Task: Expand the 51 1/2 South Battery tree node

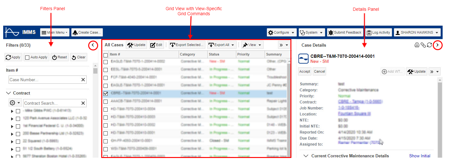Action: (x=12, y=149)
